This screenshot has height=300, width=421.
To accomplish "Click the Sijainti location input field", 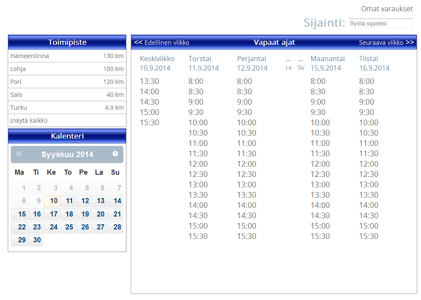I will (380, 23).
